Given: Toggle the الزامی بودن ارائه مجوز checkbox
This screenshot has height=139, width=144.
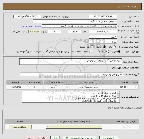Looking at the screenshot, I should point(125,127).
